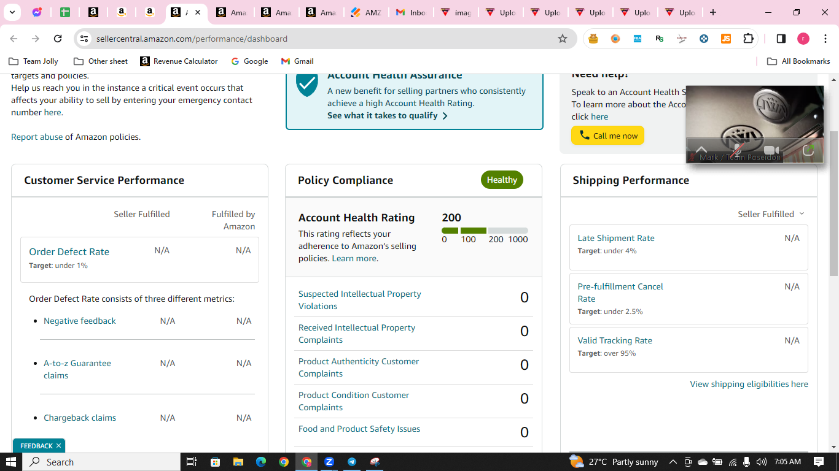Open the Revenue Calculator bookmark

[179, 61]
